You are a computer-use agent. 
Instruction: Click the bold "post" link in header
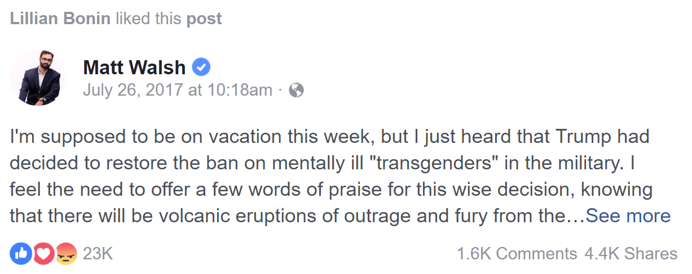[204, 19]
